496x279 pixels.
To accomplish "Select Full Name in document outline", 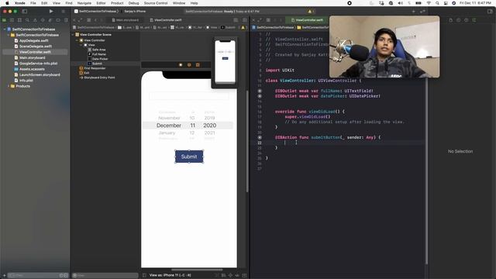I will click(99, 54).
